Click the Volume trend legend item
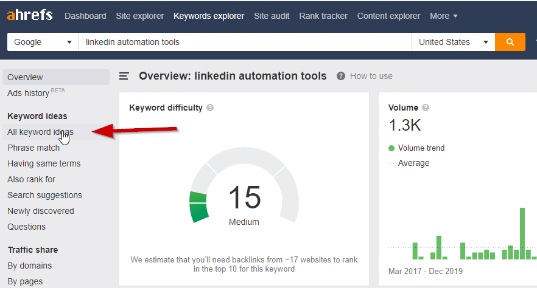The height and width of the screenshot is (288, 537). (416, 148)
